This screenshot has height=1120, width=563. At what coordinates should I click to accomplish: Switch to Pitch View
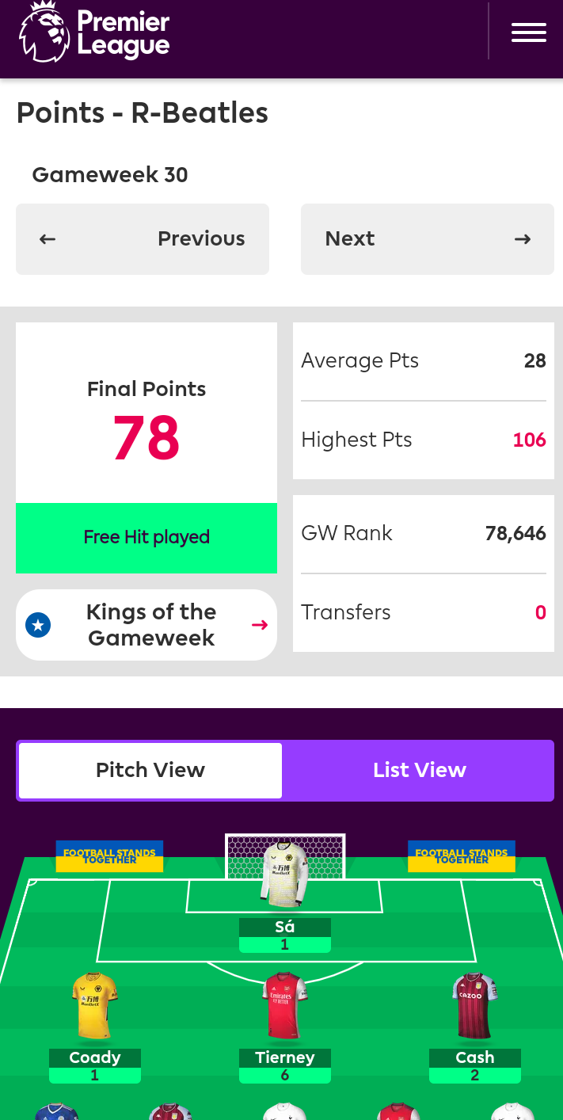coord(150,771)
